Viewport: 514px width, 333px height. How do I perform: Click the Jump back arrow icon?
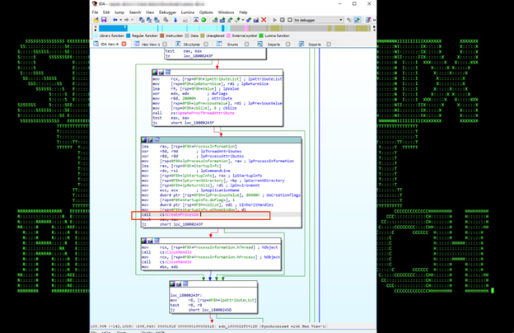(114, 20)
